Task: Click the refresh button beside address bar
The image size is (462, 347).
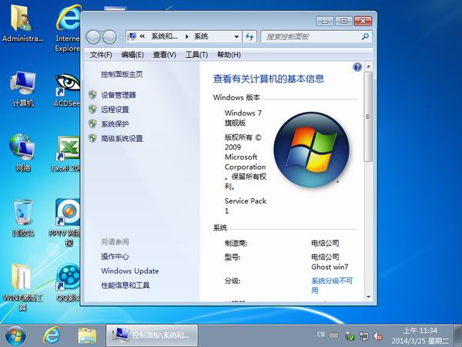Action: 249,36
